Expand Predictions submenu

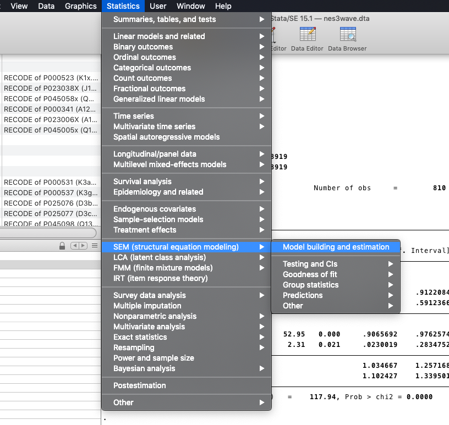click(x=336, y=295)
